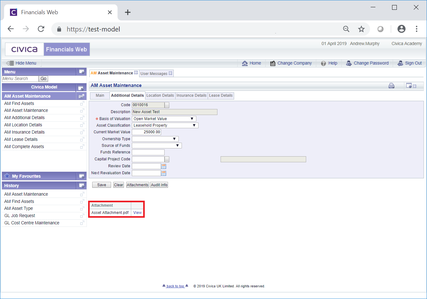Open AM Location Details in new window icon
The width and height of the screenshot is (427, 299).
[82, 125]
